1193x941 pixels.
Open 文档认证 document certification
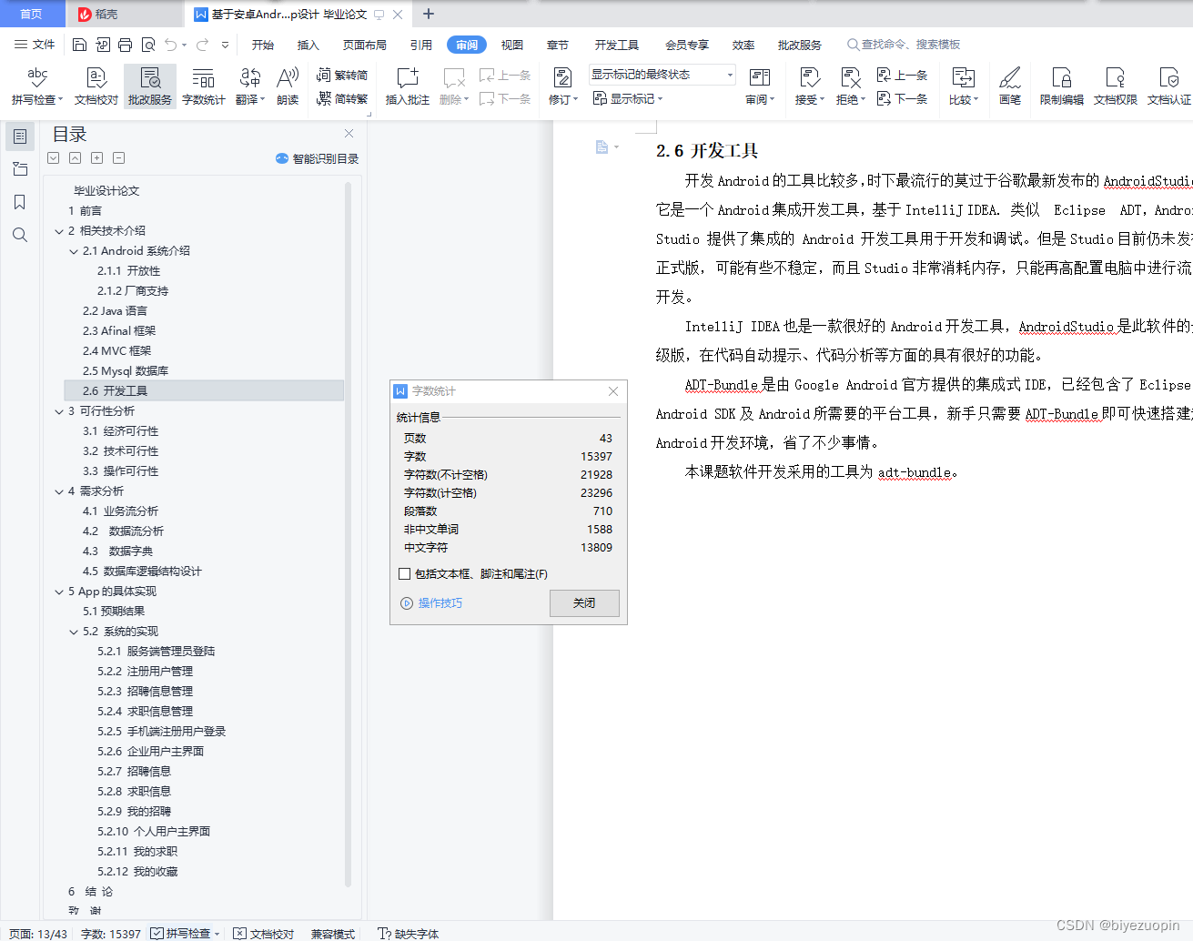pyautogui.click(x=1169, y=86)
